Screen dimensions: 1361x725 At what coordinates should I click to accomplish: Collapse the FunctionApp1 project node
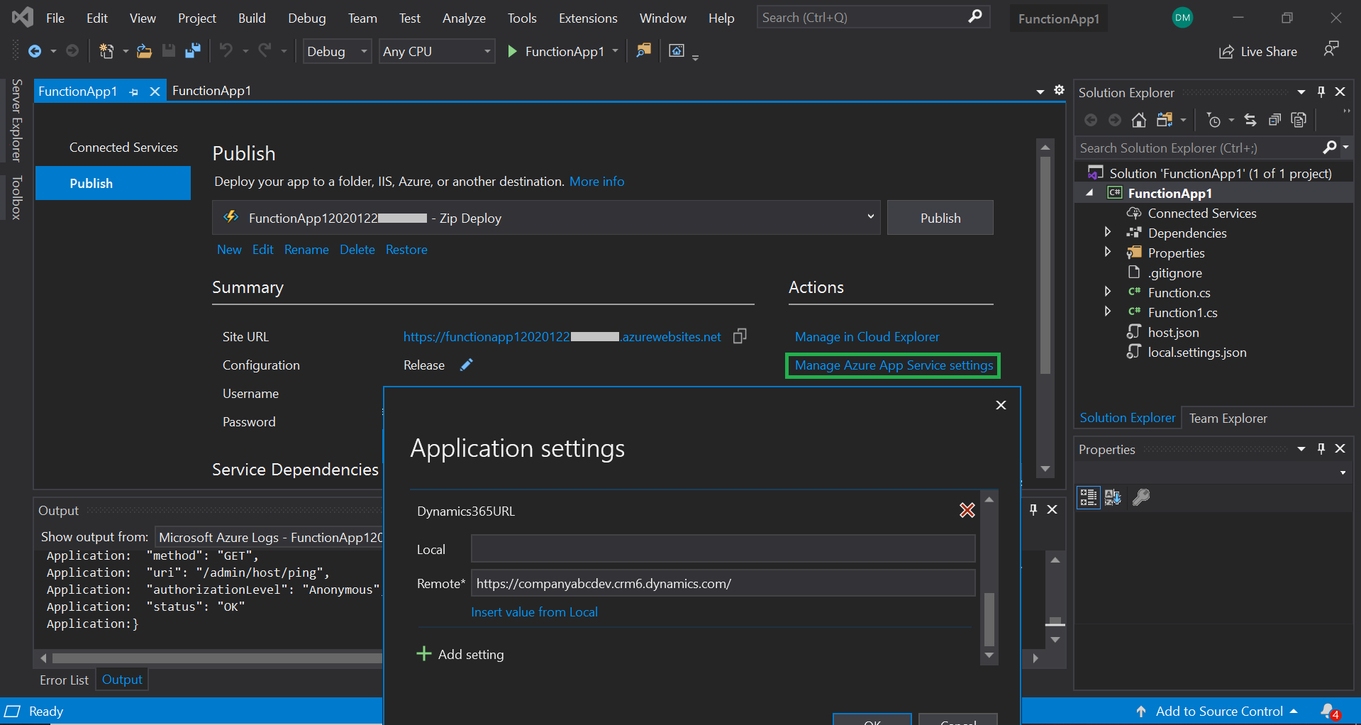coord(1089,193)
